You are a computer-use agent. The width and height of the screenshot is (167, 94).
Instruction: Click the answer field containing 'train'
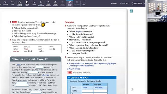[19, 64]
